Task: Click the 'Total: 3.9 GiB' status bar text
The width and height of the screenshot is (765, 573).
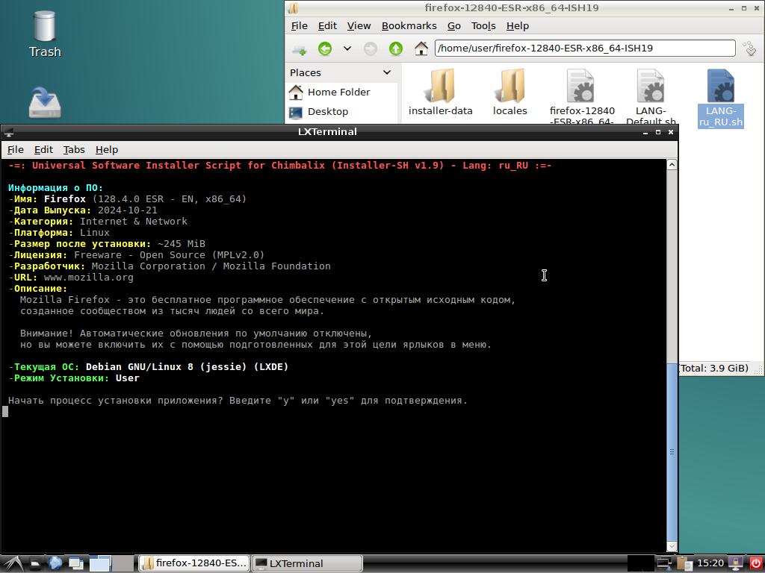Action: pyautogui.click(x=714, y=369)
